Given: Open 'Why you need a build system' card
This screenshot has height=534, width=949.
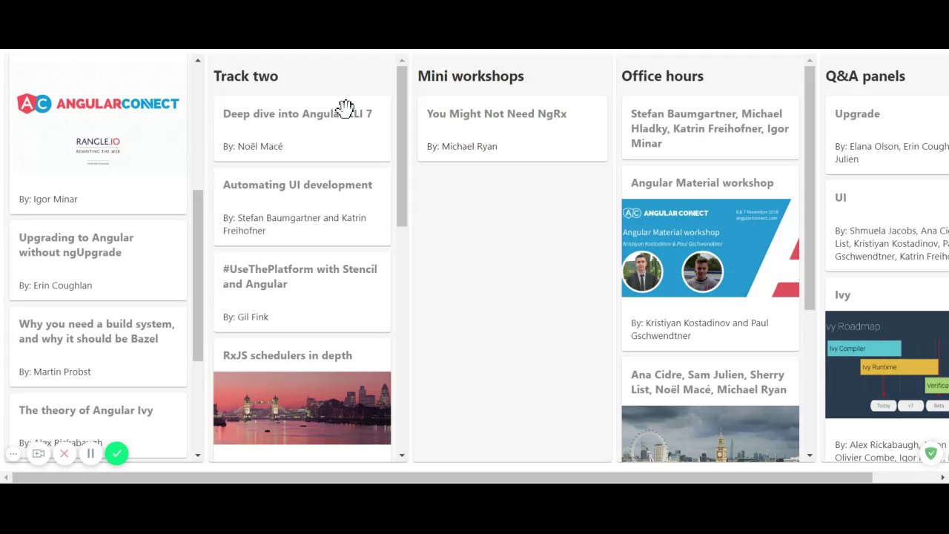Looking at the screenshot, I should point(98,346).
